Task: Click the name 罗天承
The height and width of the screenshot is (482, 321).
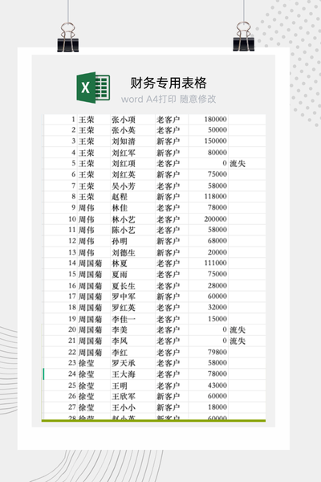Action: coord(123,363)
